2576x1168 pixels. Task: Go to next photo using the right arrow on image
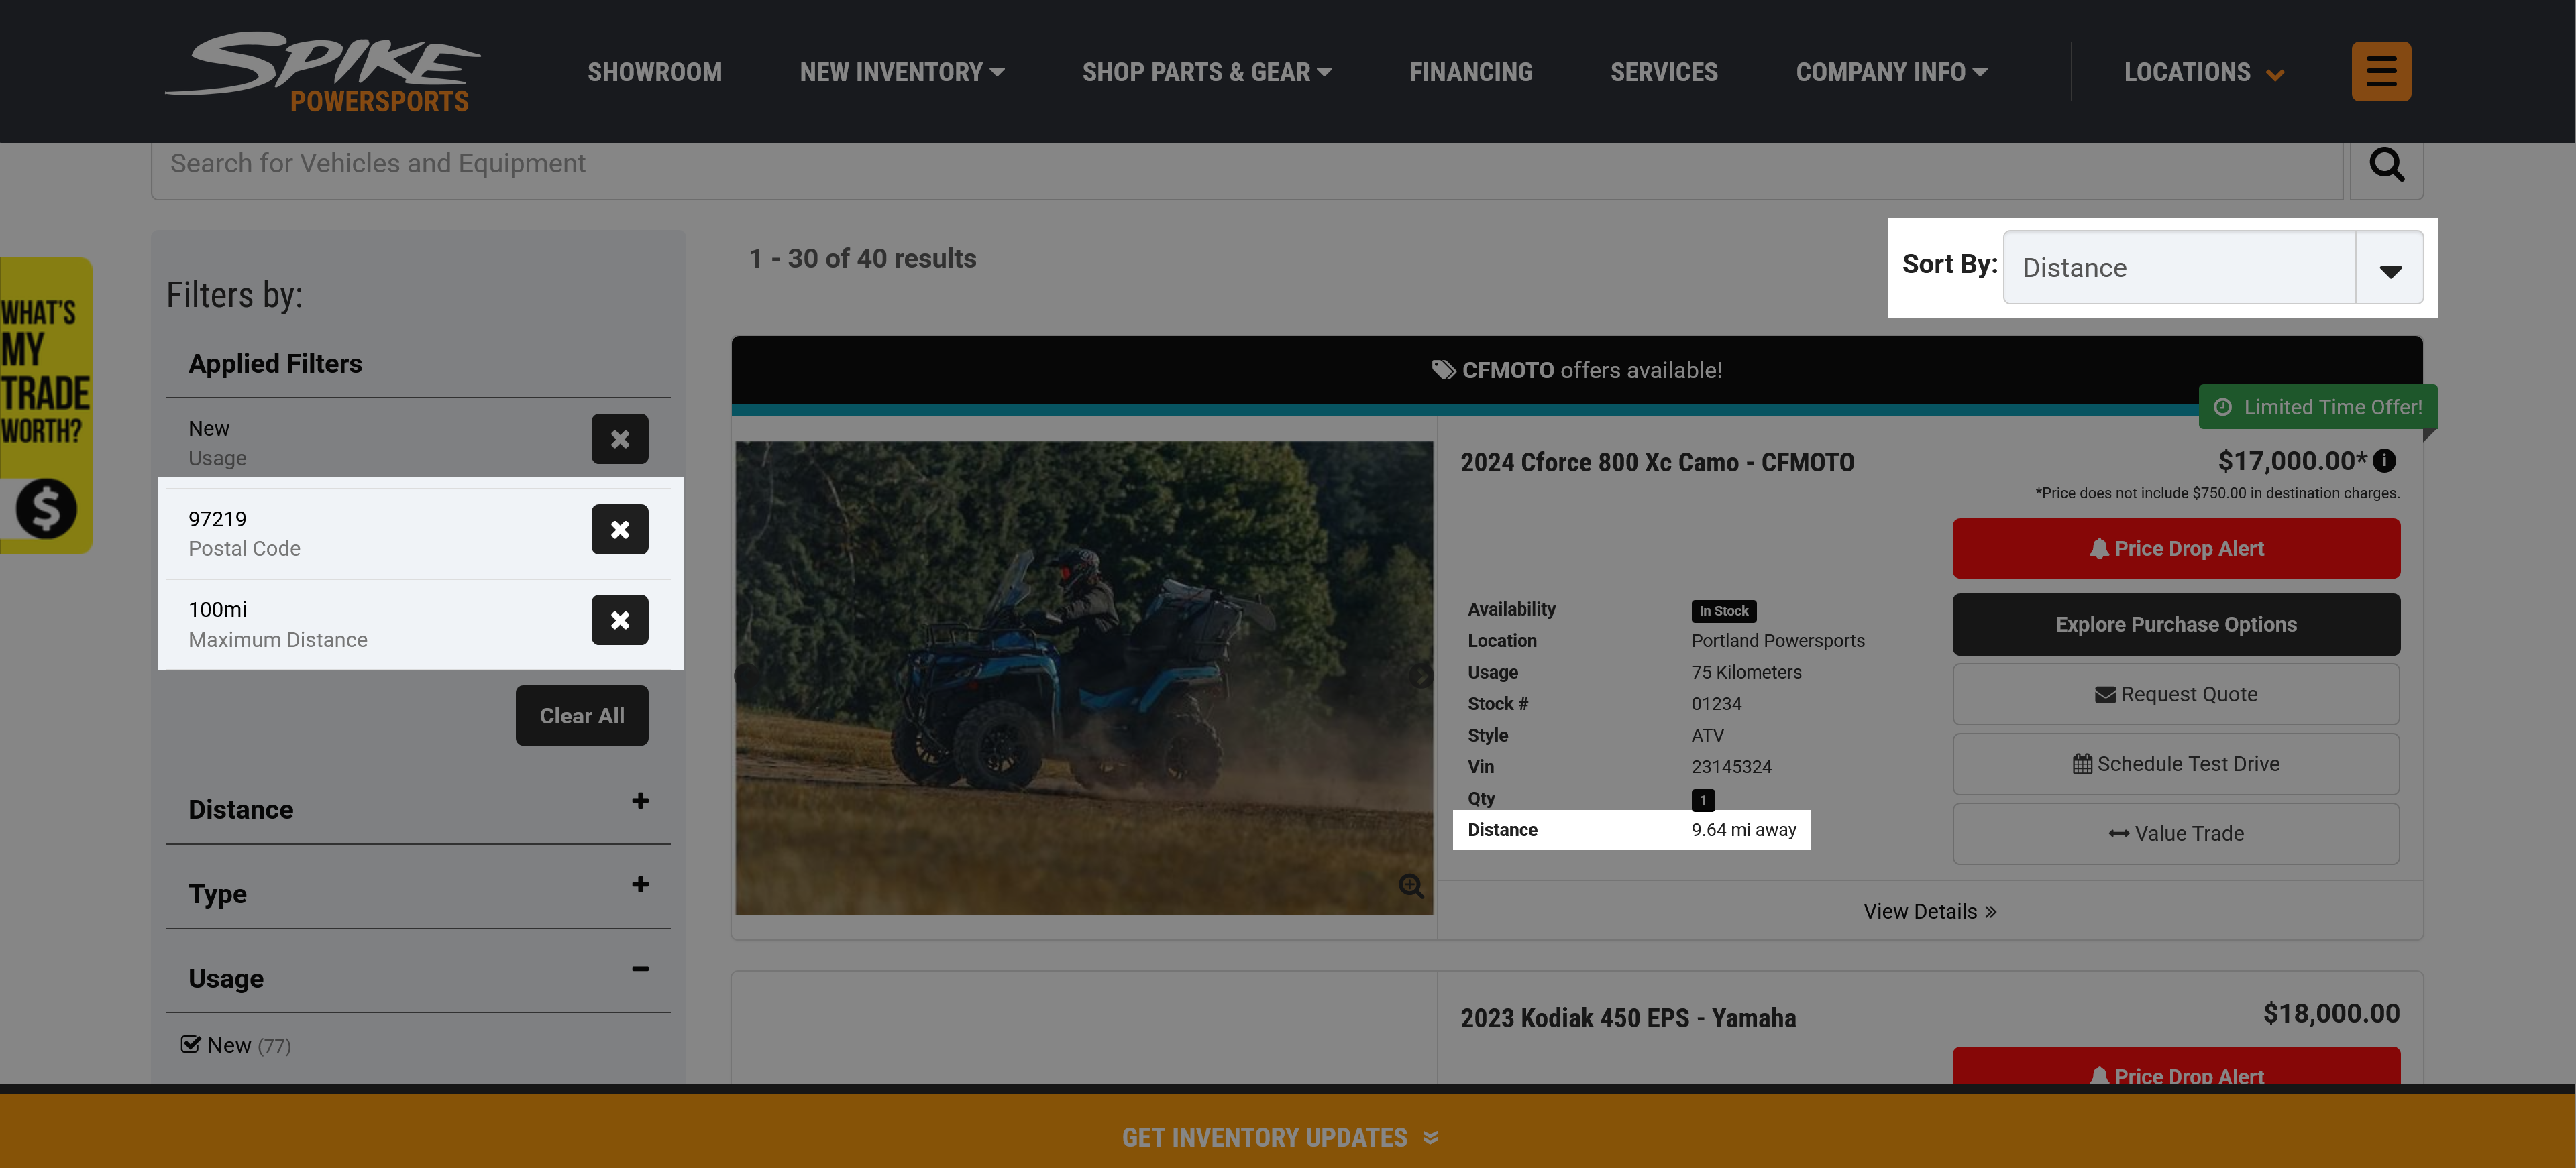[x=1420, y=677]
